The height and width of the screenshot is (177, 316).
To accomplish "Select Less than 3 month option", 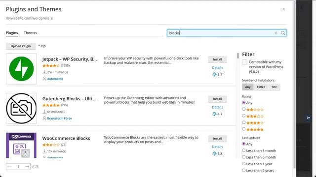I will (243, 150).
